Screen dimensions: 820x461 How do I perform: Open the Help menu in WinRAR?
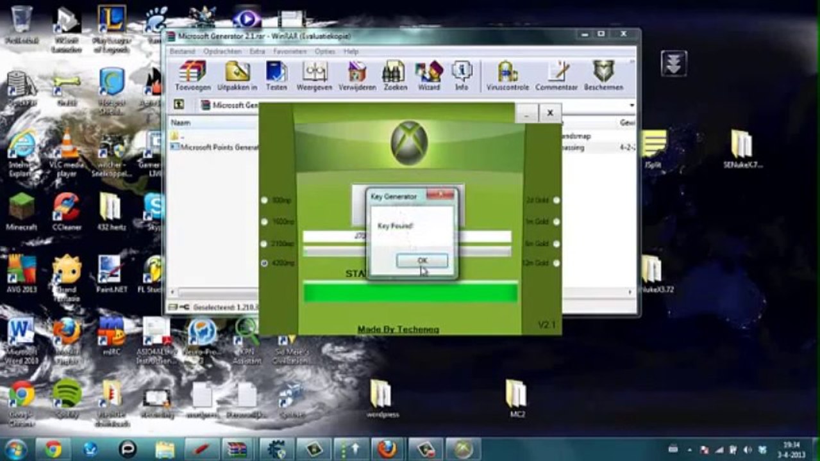pos(351,51)
